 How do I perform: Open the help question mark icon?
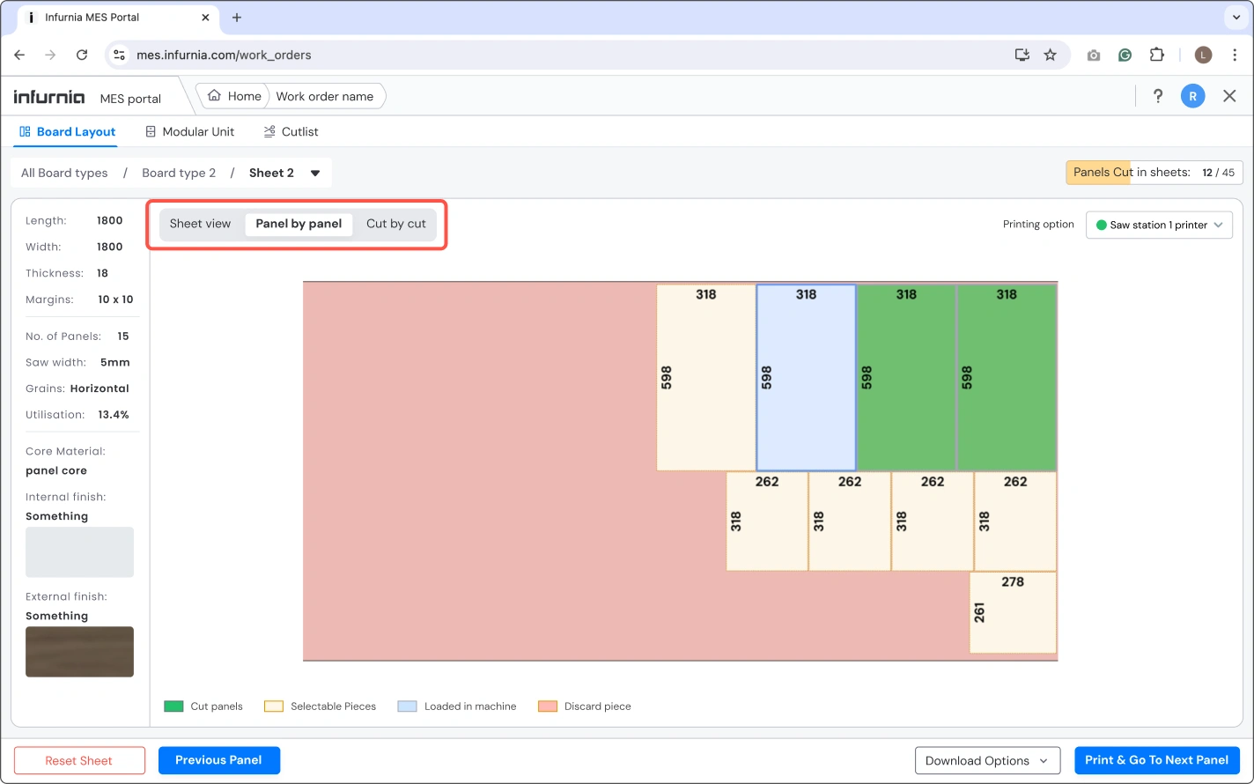tap(1158, 96)
